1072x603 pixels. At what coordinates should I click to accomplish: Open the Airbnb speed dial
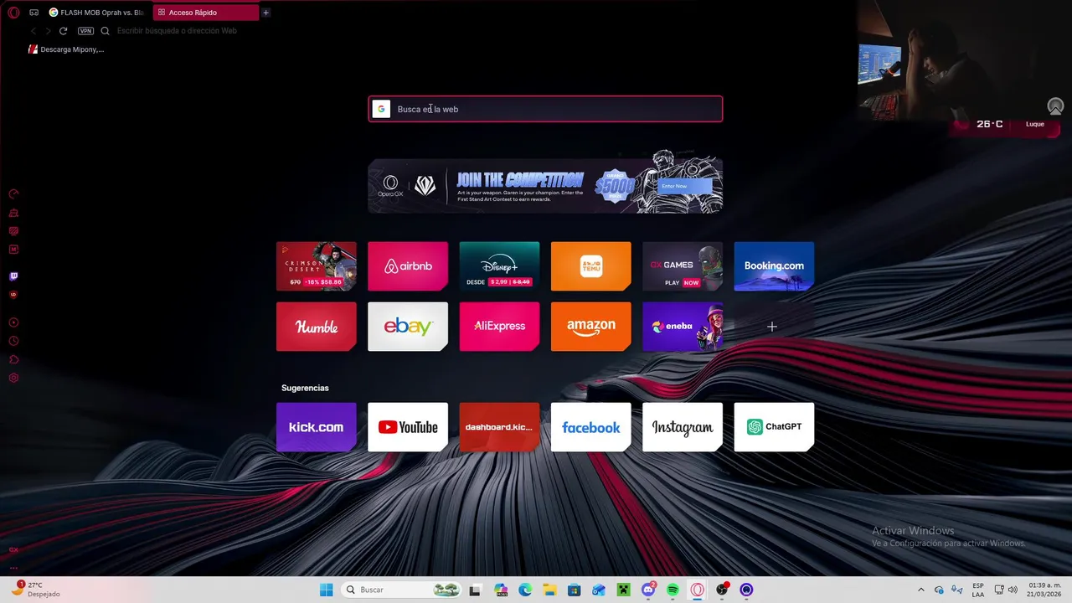pos(408,266)
